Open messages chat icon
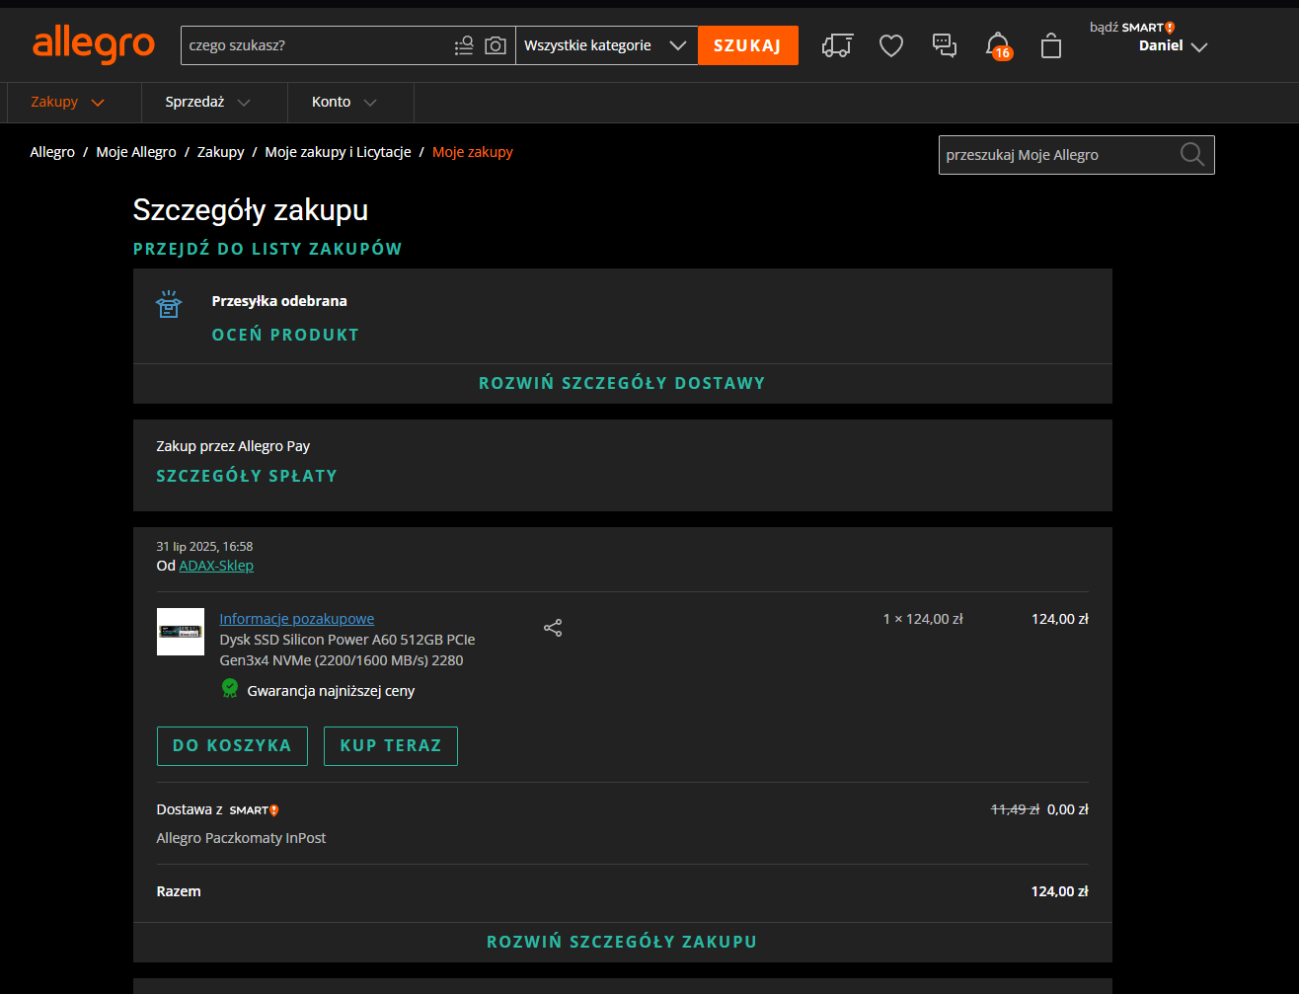Screen dimensions: 1299x994 click(x=945, y=45)
